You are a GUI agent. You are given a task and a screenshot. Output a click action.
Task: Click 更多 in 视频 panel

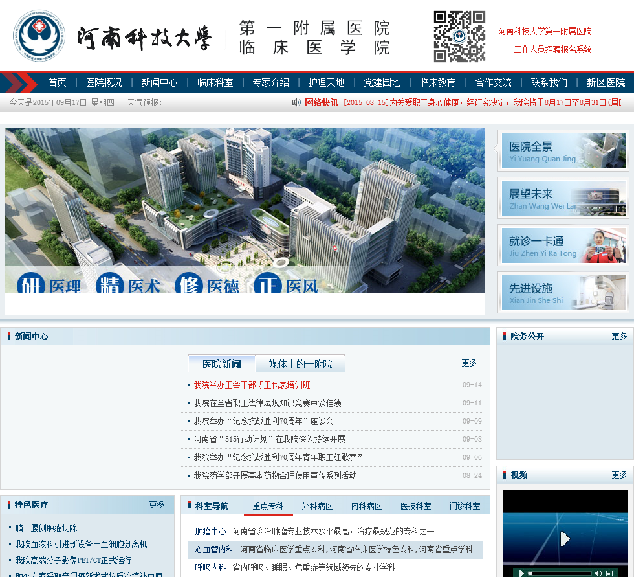click(619, 475)
